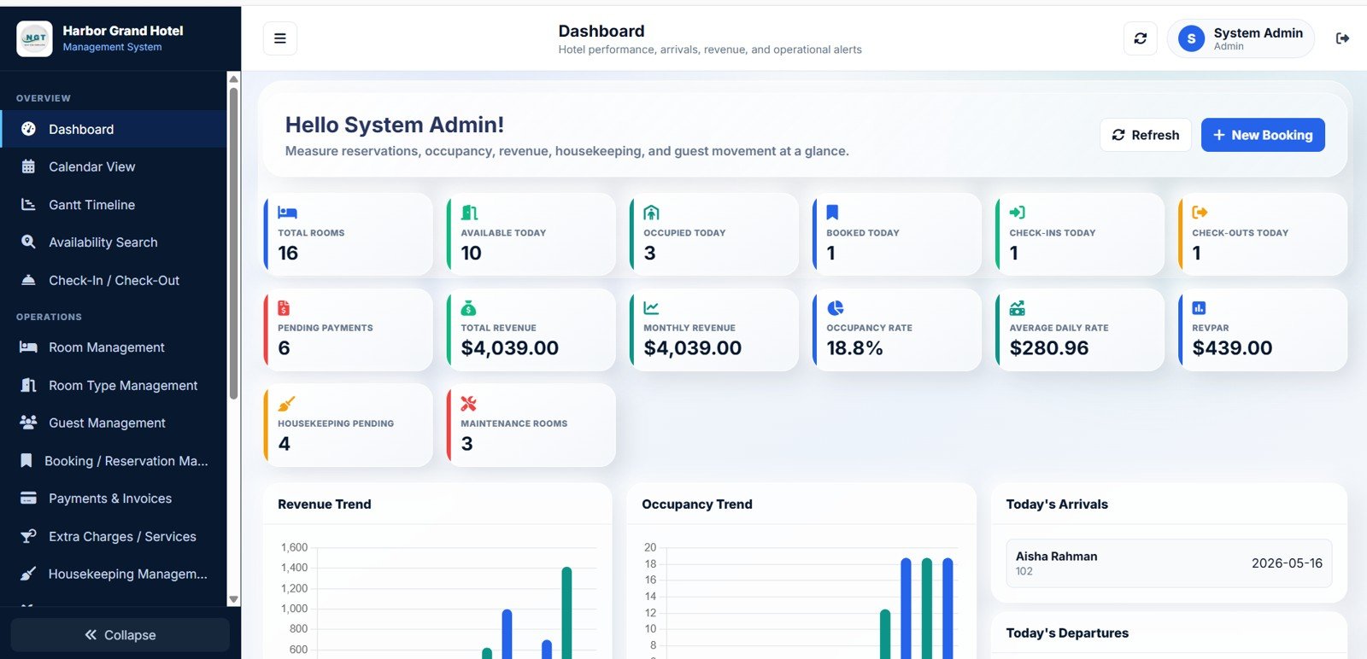Click the RevPAR bar chart icon
The width and height of the screenshot is (1367, 659).
[1199, 307]
